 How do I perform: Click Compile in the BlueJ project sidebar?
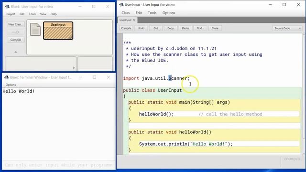(x=16, y=40)
